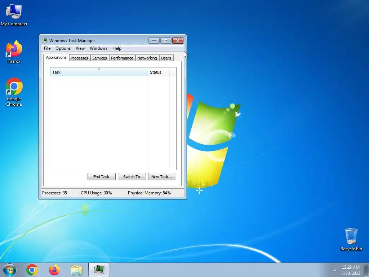
Task: Click the resize grip in the status bar corner
Action: [x=182, y=194]
